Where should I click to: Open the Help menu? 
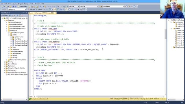(x=43, y=4)
